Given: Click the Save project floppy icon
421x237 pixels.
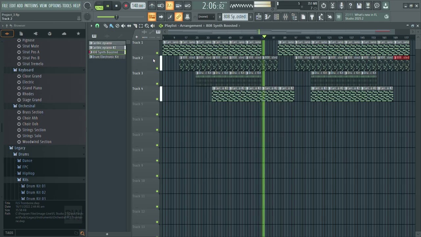Looking at the screenshot, I should click(x=359, y=6).
